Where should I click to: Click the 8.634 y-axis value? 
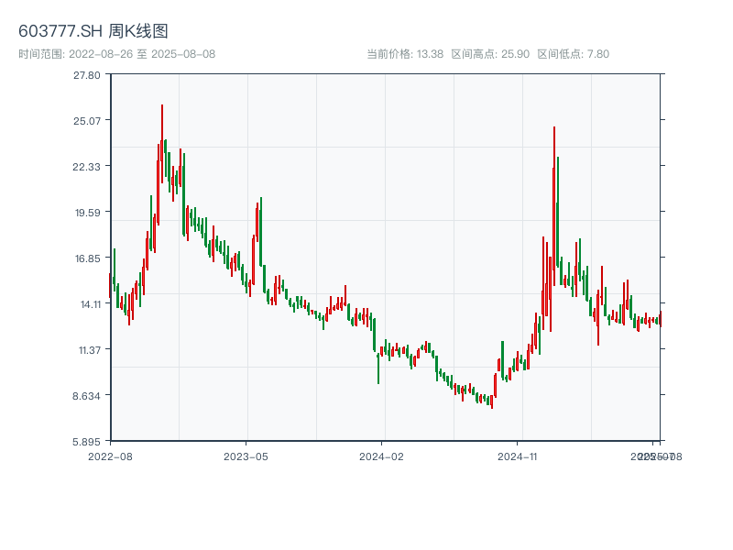point(86,396)
